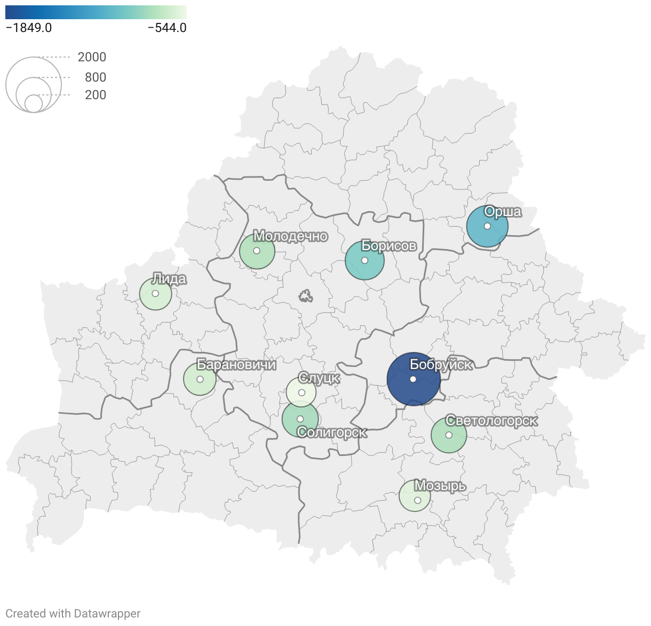Select the Солигорск green bubble
The width and height of the screenshot is (651, 626).
point(300,419)
